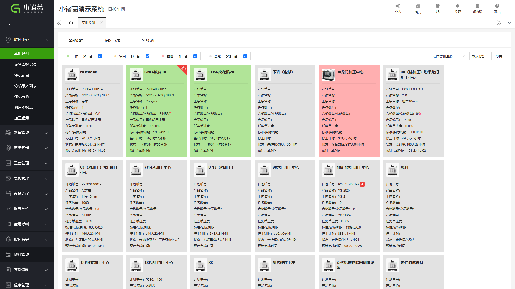Open the 提醒 reminder bell icon
The height and width of the screenshot is (289, 515).
457,6
